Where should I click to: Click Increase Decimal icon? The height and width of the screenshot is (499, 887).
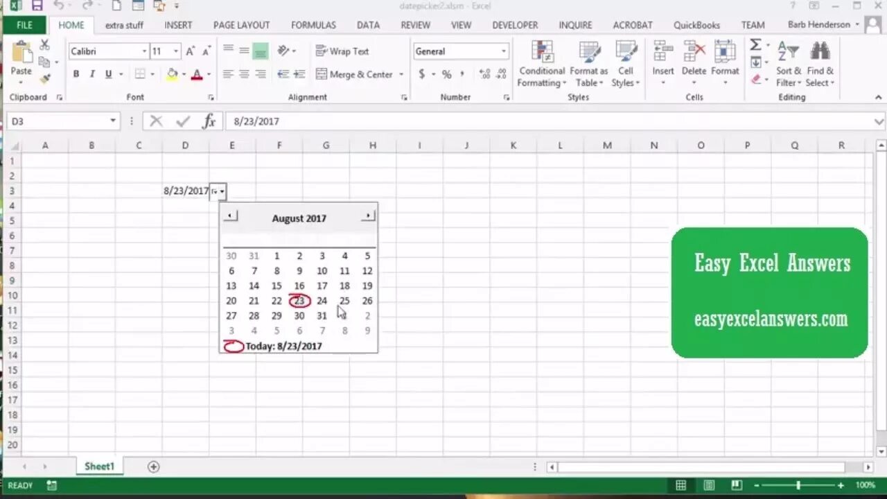pos(484,74)
